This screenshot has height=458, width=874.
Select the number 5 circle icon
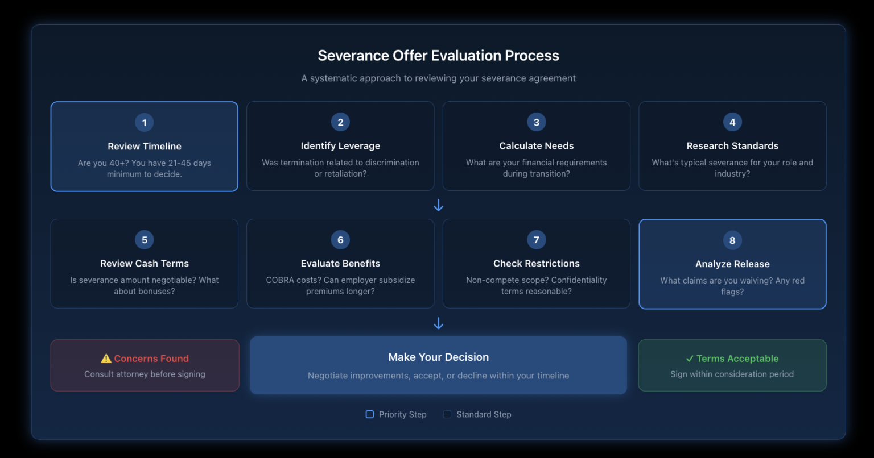coord(145,240)
